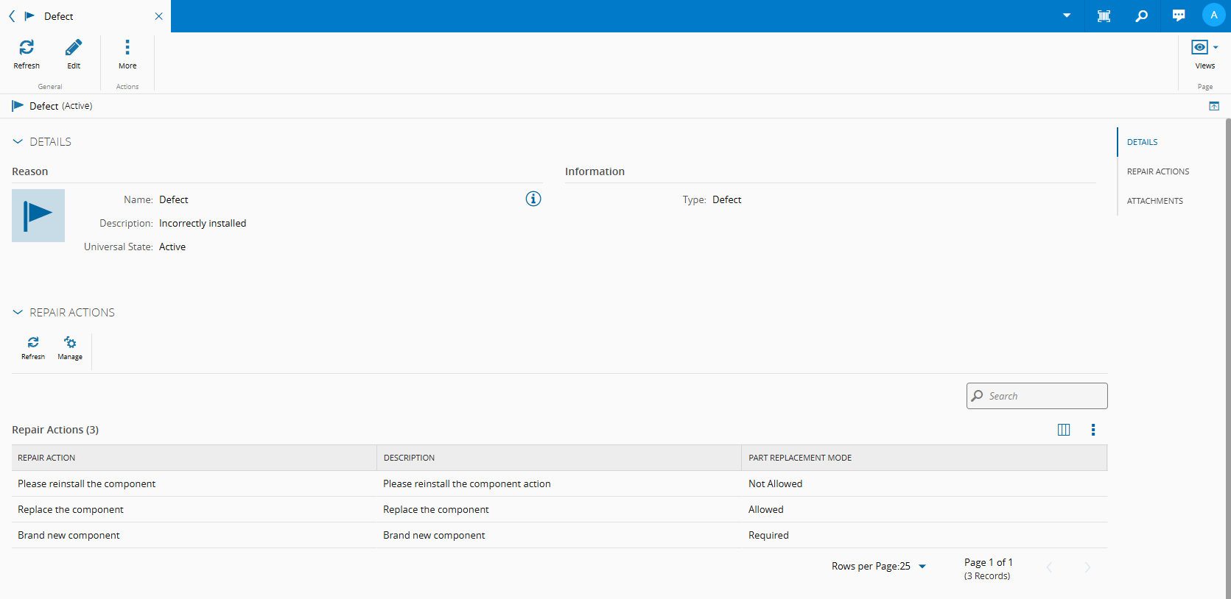Jump to REPAIR ACTIONS in side navigation

pyautogui.click(x=1157, y=171)
